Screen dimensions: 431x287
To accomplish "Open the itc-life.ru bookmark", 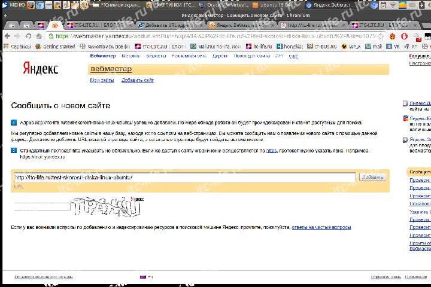I will tap(259, 47).
